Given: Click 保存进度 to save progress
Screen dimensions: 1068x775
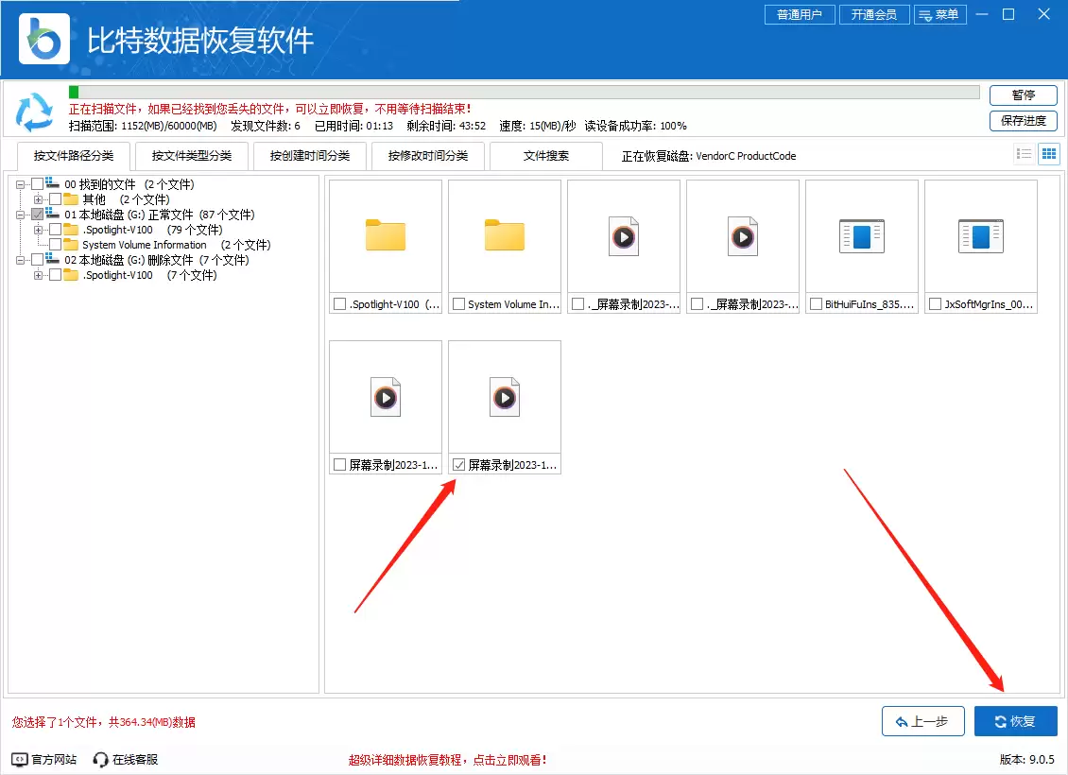Looking at the screenshot, I should [x=1023, y=121].
